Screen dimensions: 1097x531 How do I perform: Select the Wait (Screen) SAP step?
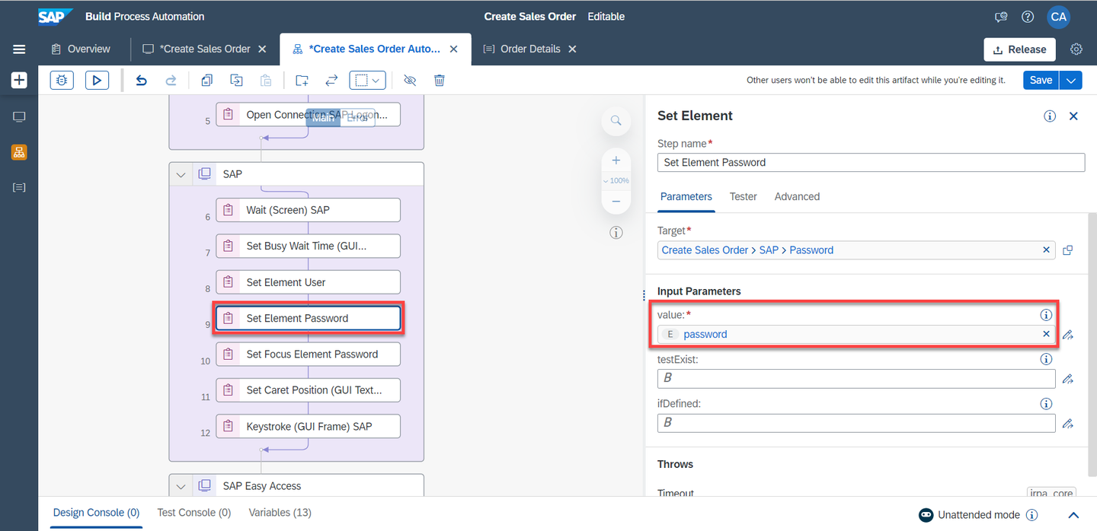[x=308, y=210]
